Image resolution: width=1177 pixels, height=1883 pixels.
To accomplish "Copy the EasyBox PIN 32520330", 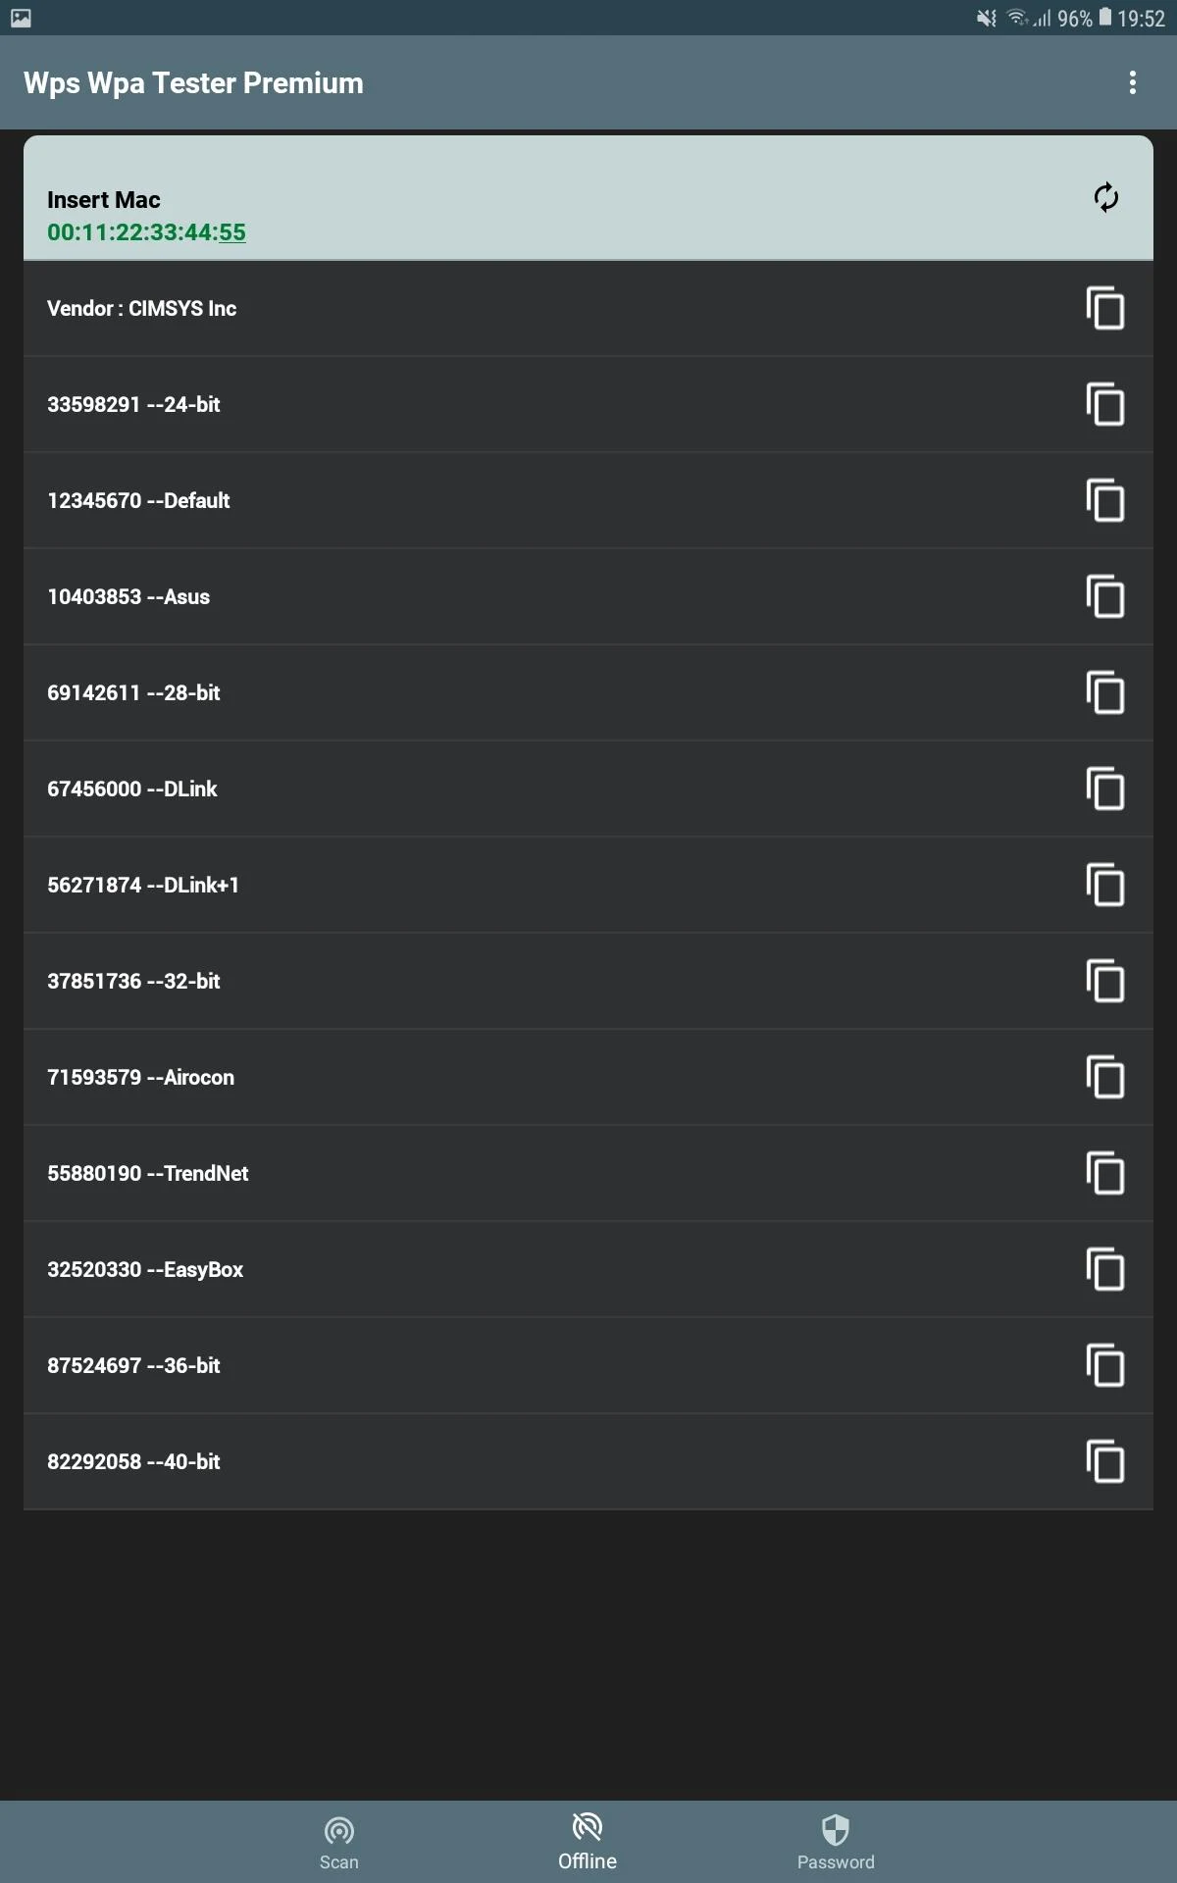I will tap(1105, 1270).
